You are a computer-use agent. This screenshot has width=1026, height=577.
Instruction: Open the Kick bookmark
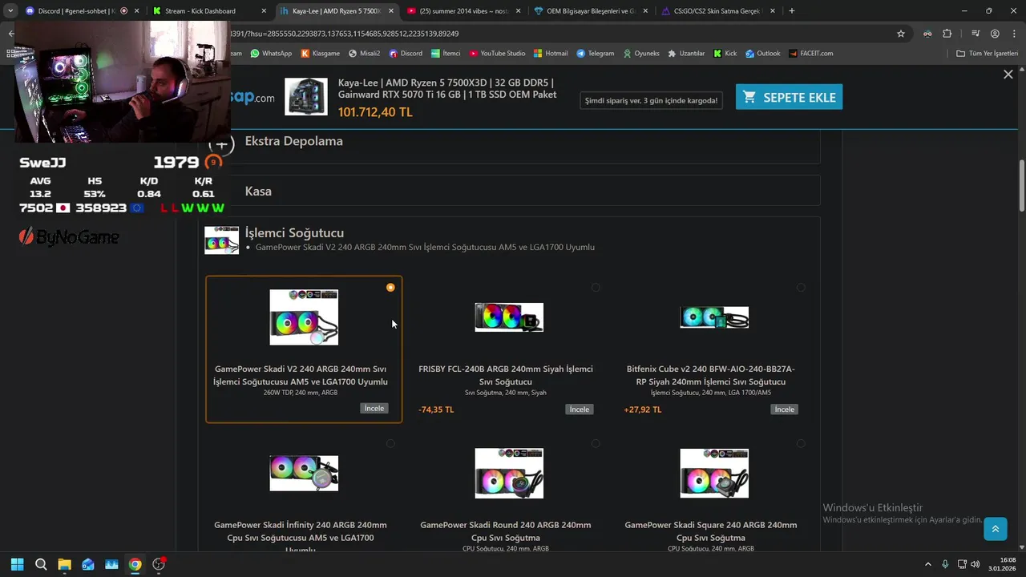click(725, 54)
